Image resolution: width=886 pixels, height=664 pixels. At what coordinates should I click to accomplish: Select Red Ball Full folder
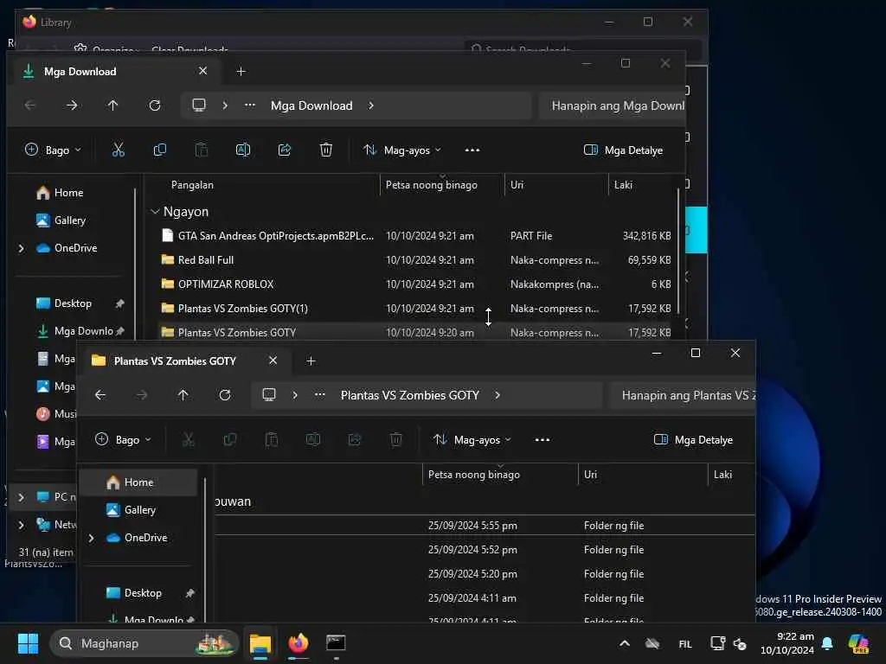point(417,260)
